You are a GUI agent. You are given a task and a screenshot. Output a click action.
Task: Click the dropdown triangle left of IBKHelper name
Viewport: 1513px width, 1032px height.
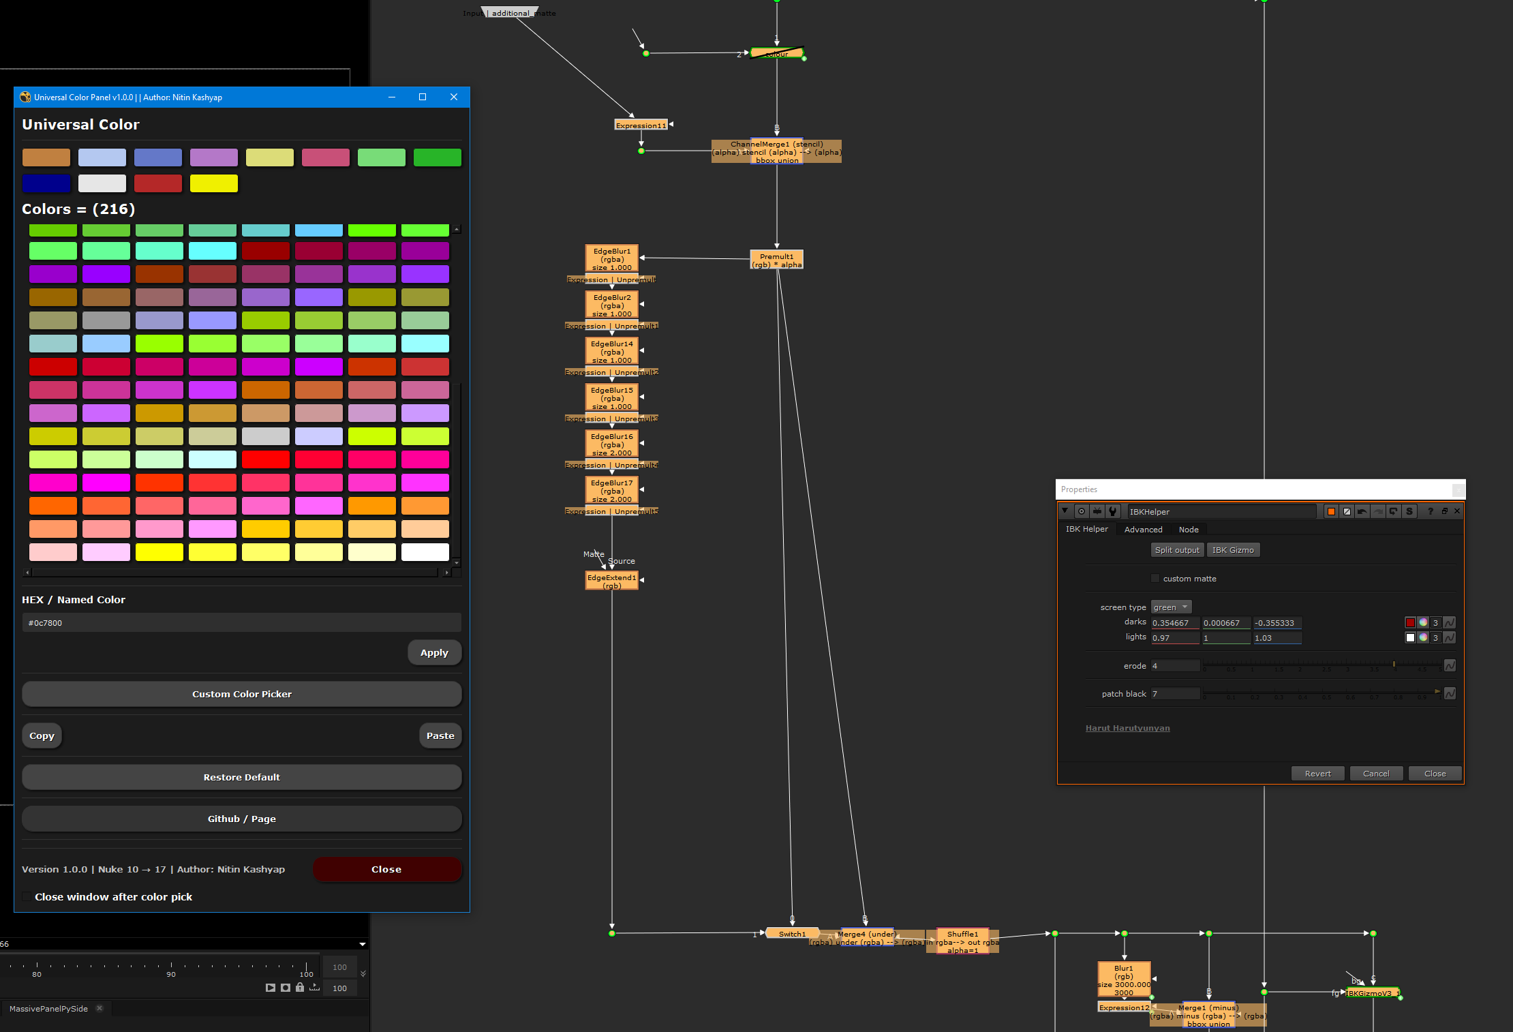pyautogui.click(x=1065, y=511)
